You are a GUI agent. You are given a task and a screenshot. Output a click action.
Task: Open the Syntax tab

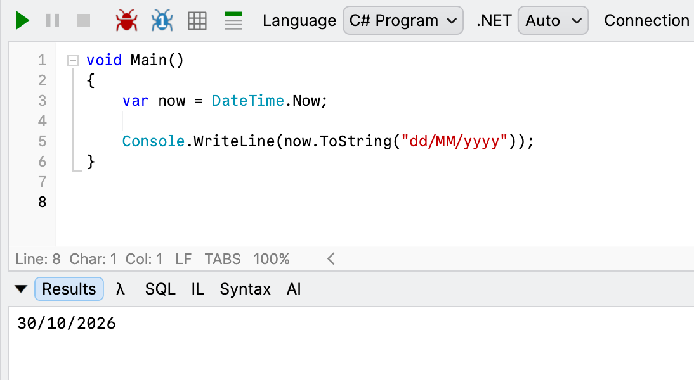click(246, 289)
